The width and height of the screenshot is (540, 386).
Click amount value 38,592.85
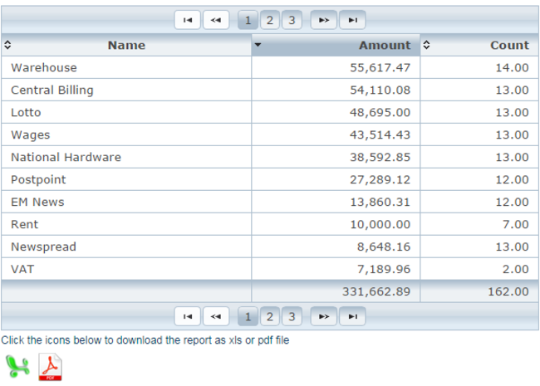click(380, 157)
